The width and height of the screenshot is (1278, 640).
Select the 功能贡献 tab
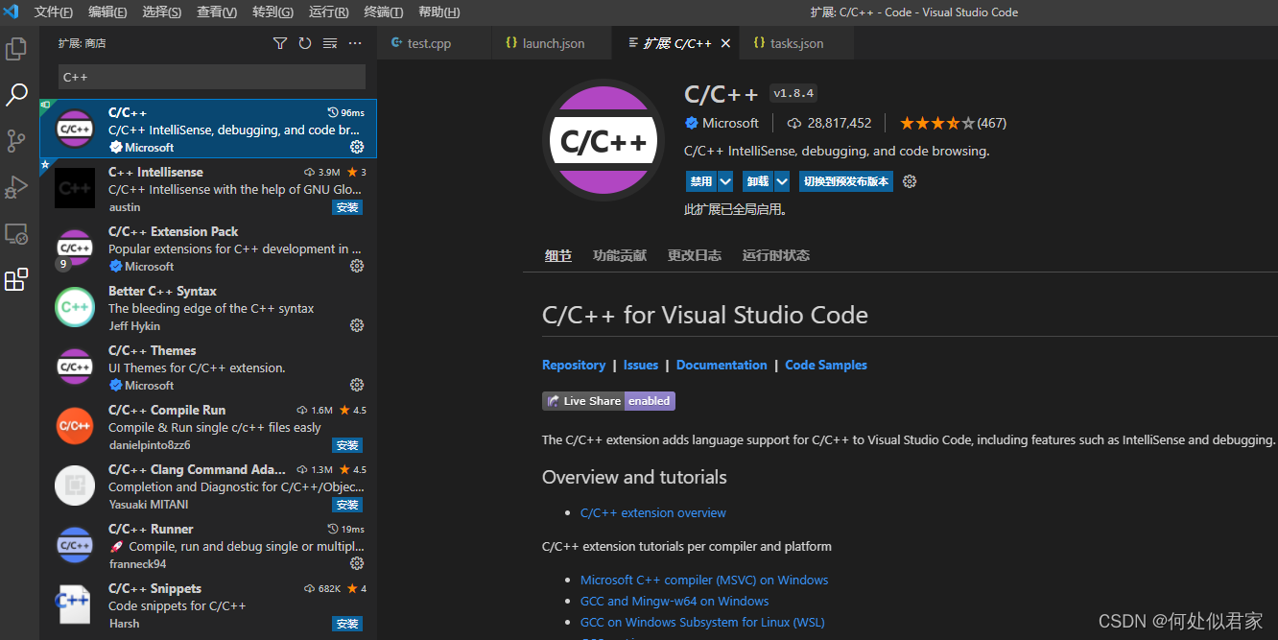[x=620, y=255]
